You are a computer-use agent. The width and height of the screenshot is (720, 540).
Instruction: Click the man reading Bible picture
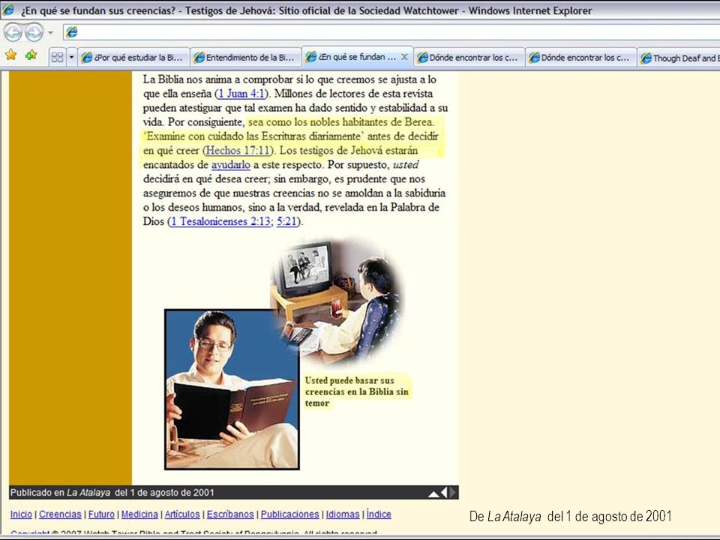point(232,389)
